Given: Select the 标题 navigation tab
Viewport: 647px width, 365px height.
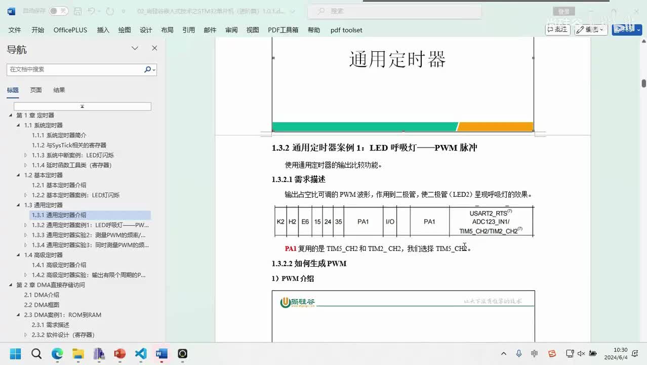Looking at the screenshot, I should [13, 90].
